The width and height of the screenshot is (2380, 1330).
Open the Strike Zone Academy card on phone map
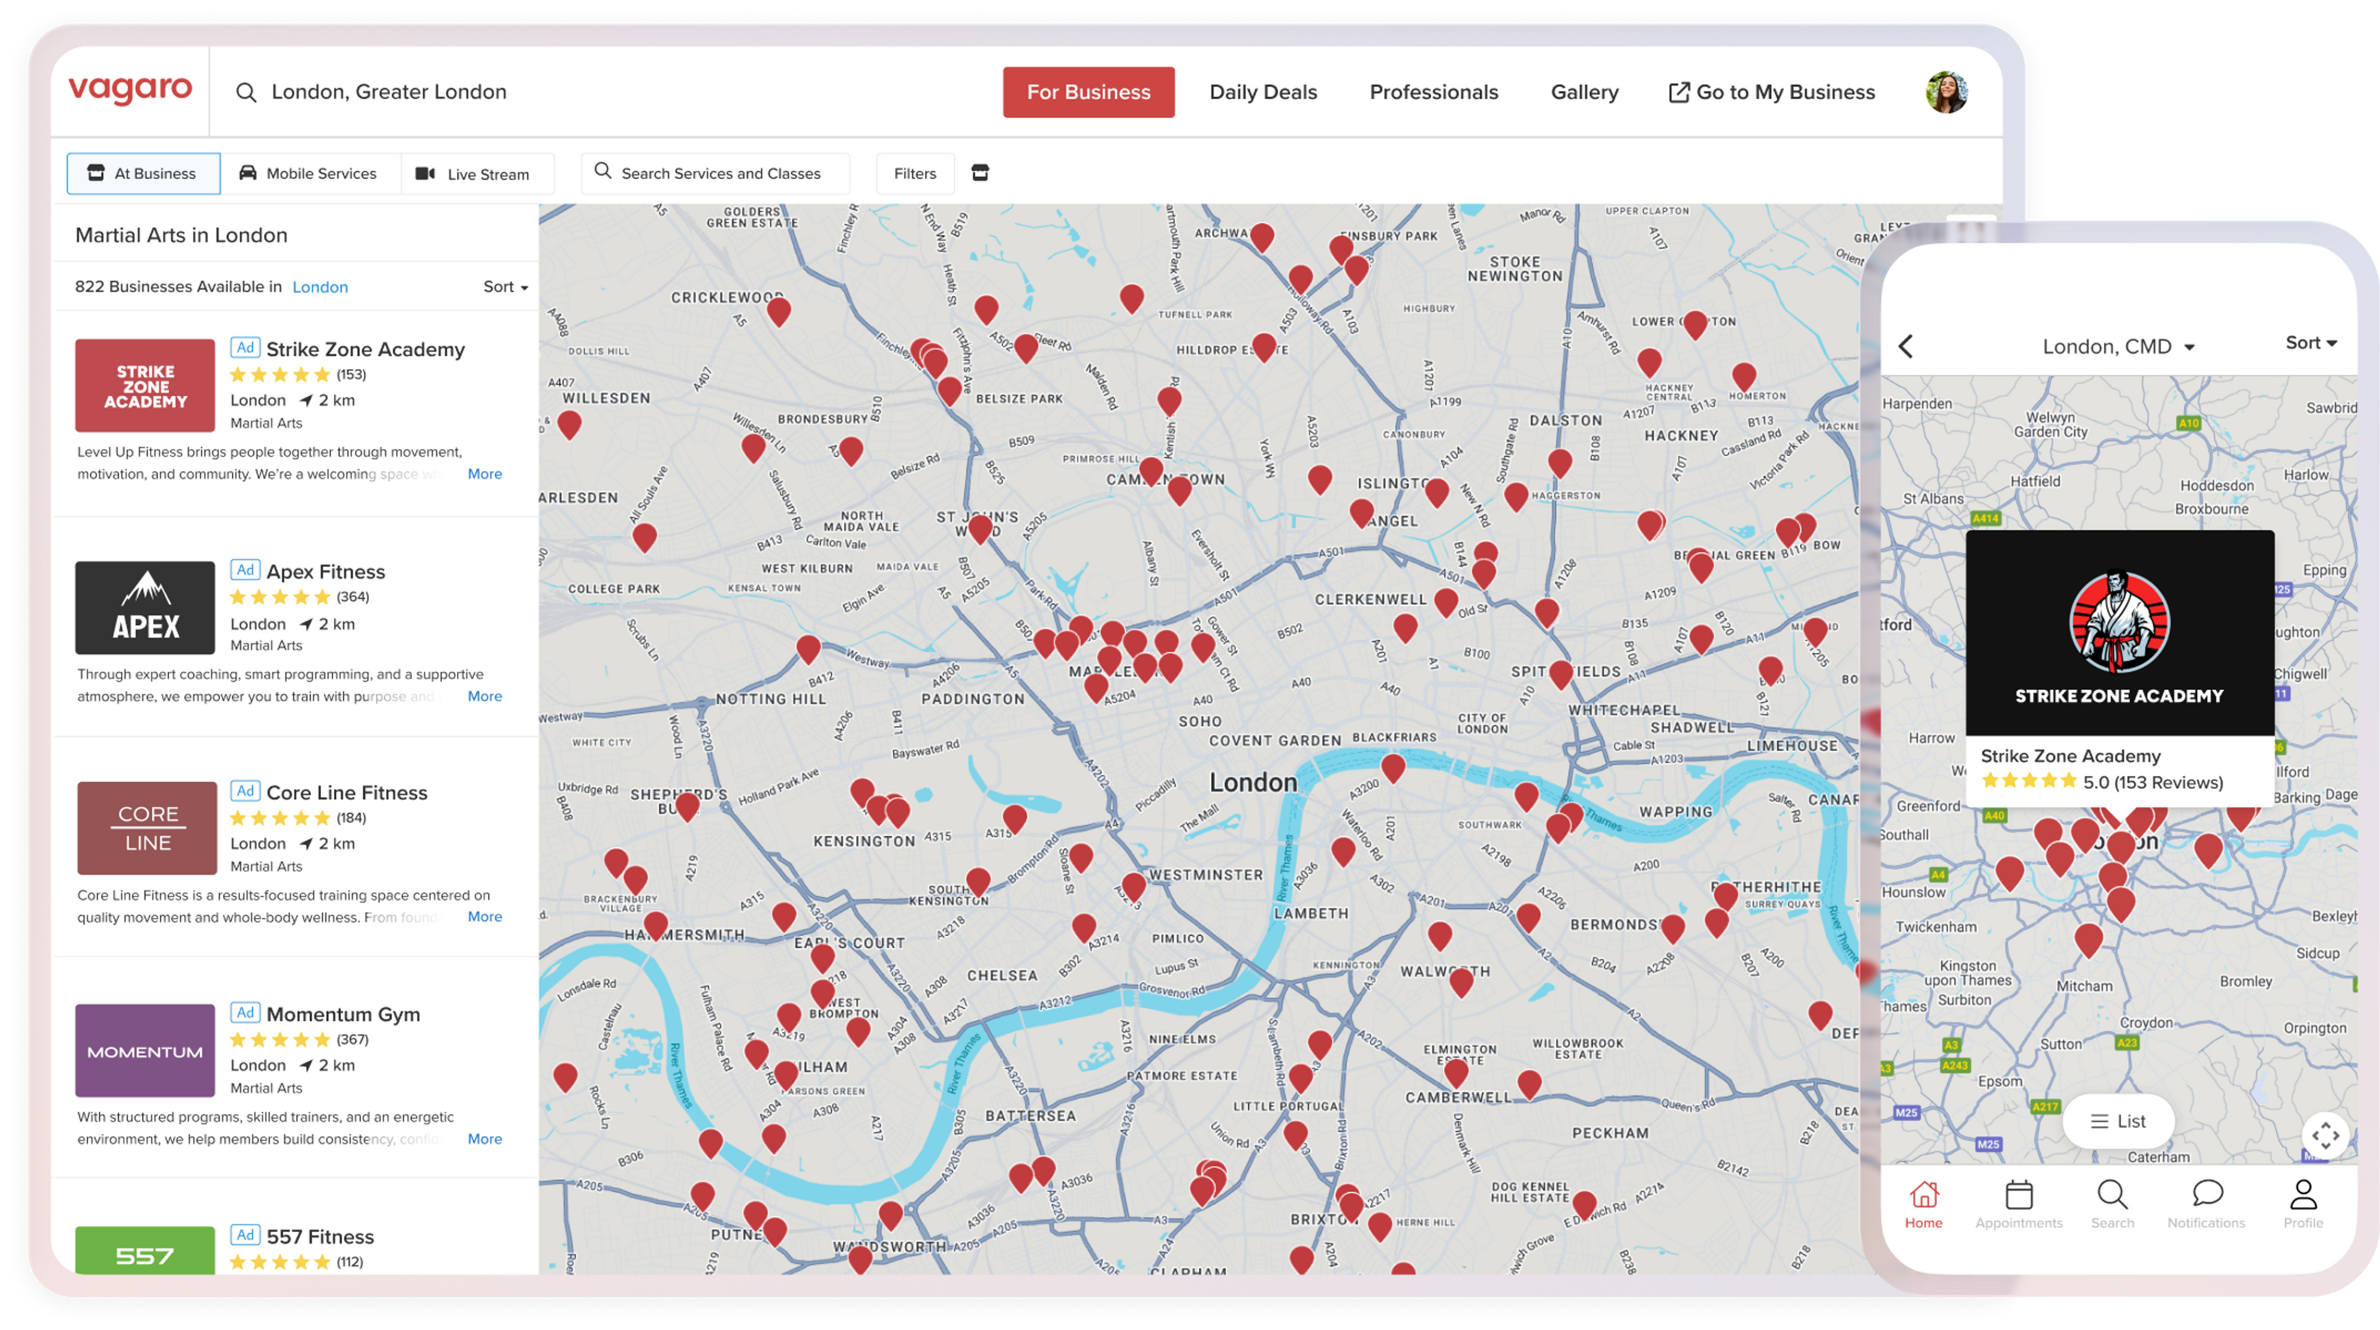pos(2120,668)
